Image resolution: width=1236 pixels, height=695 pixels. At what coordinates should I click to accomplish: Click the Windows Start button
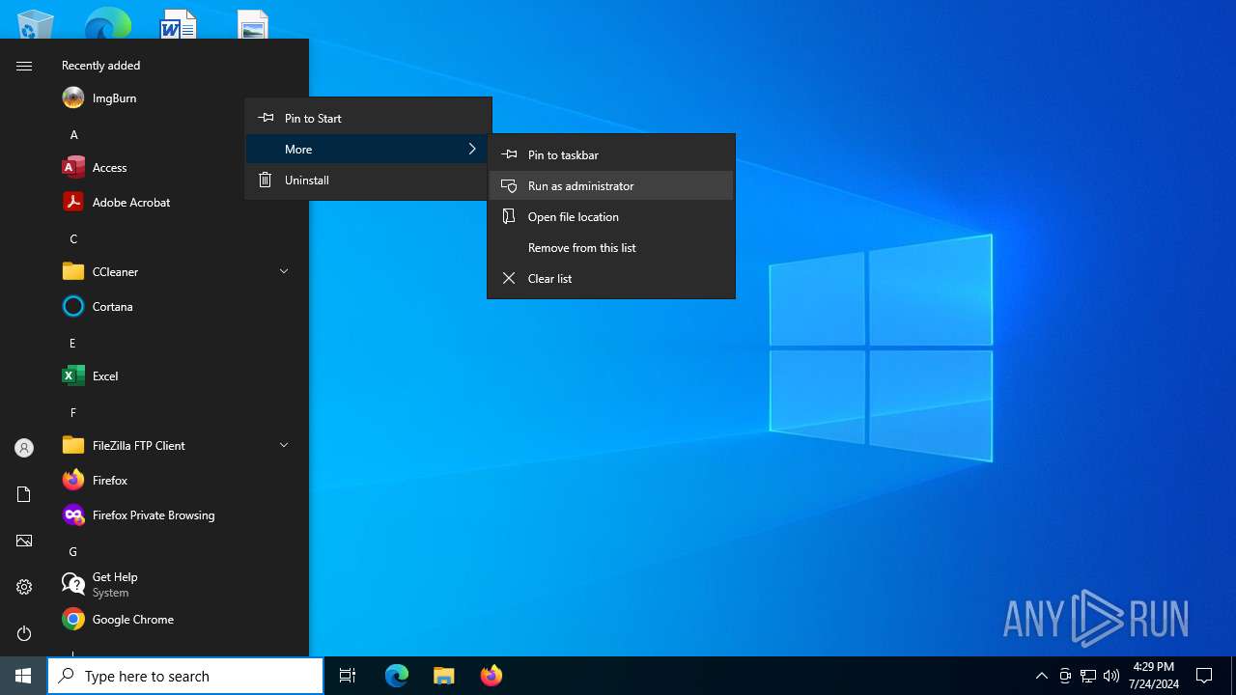click(x=23, y=676)
